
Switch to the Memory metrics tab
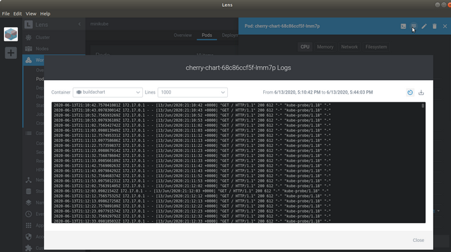(x=325, y=47)
